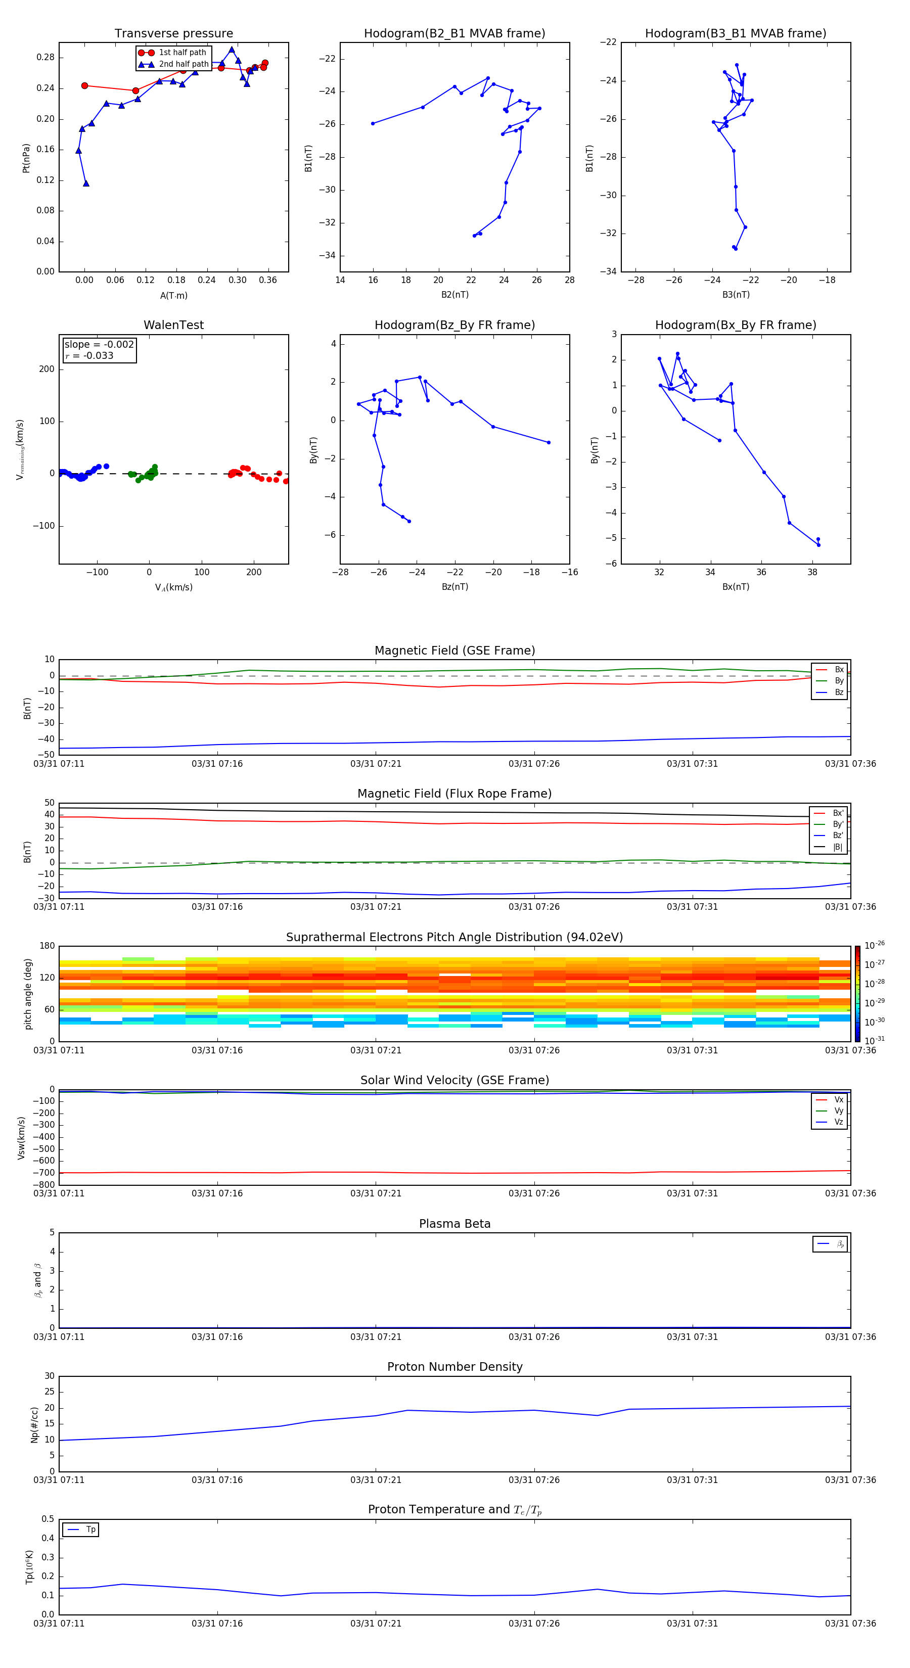Click the 'Hodogram(B3_B1 MVAB frame)' title
Screen dimensions: 910x1668
(x=736, y=34)
